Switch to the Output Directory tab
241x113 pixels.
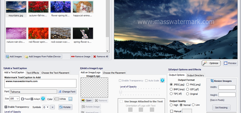195,75
